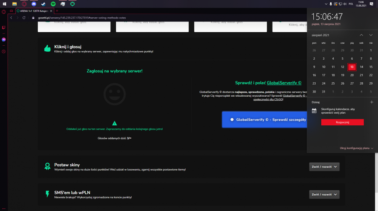Open the green hexagon taskbar app
This screenshot has width=378, height=211.
[x=72, y=4]
